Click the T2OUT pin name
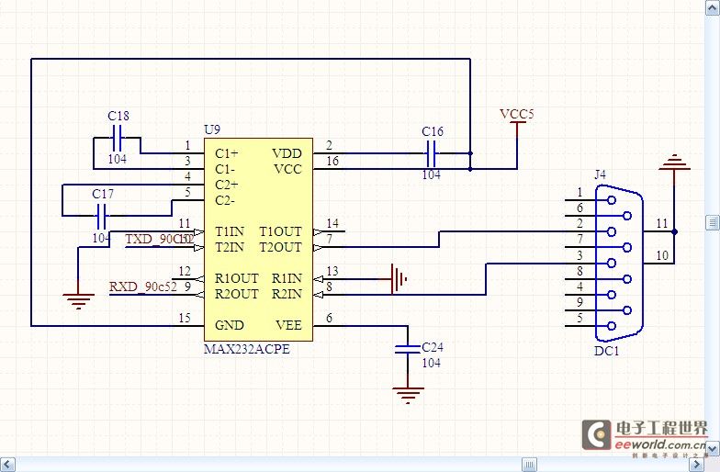This screenshot has height=472, width=720. click(281, 247)
